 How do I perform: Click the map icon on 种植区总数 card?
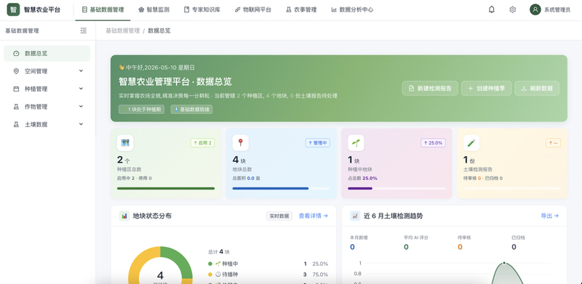coord(125,143)
